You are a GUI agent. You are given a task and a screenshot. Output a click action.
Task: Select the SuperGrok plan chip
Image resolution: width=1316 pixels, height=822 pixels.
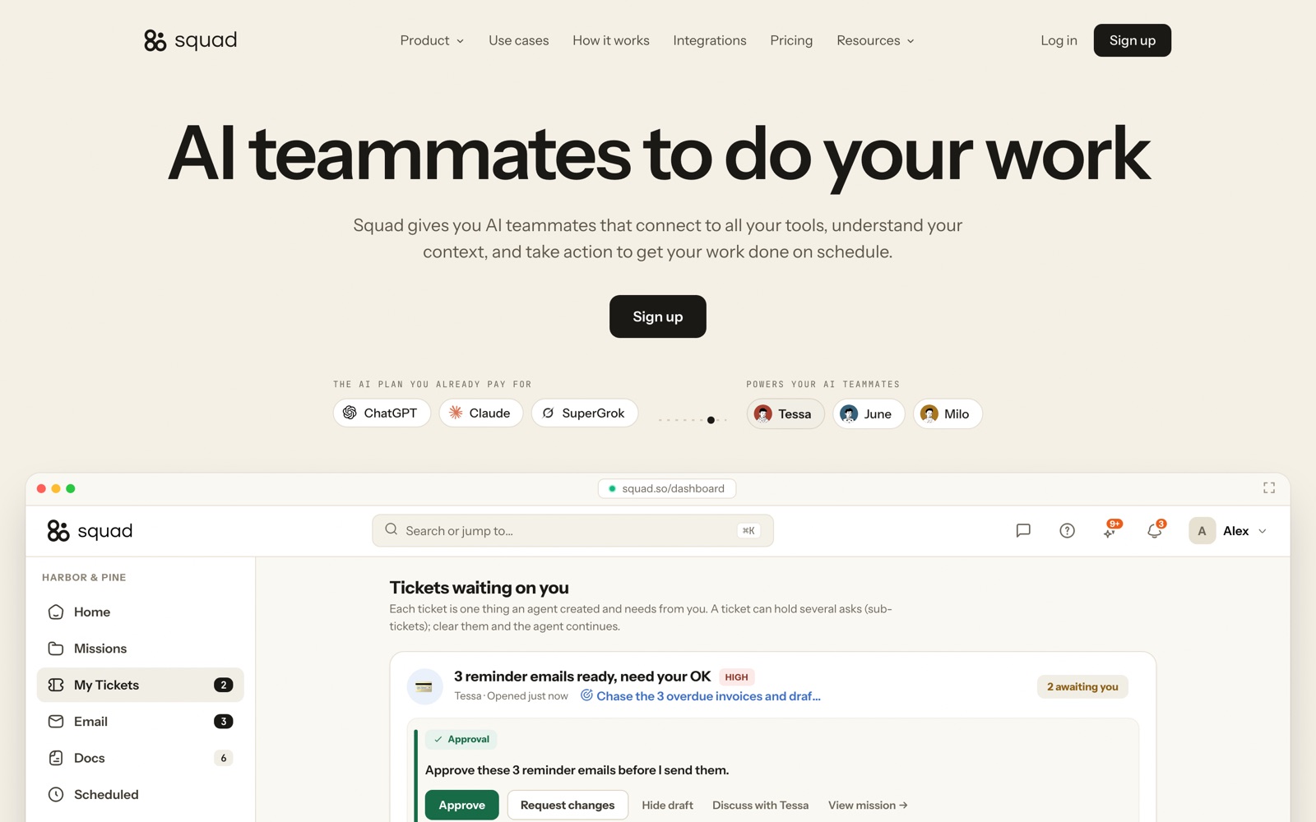(584, 413)
